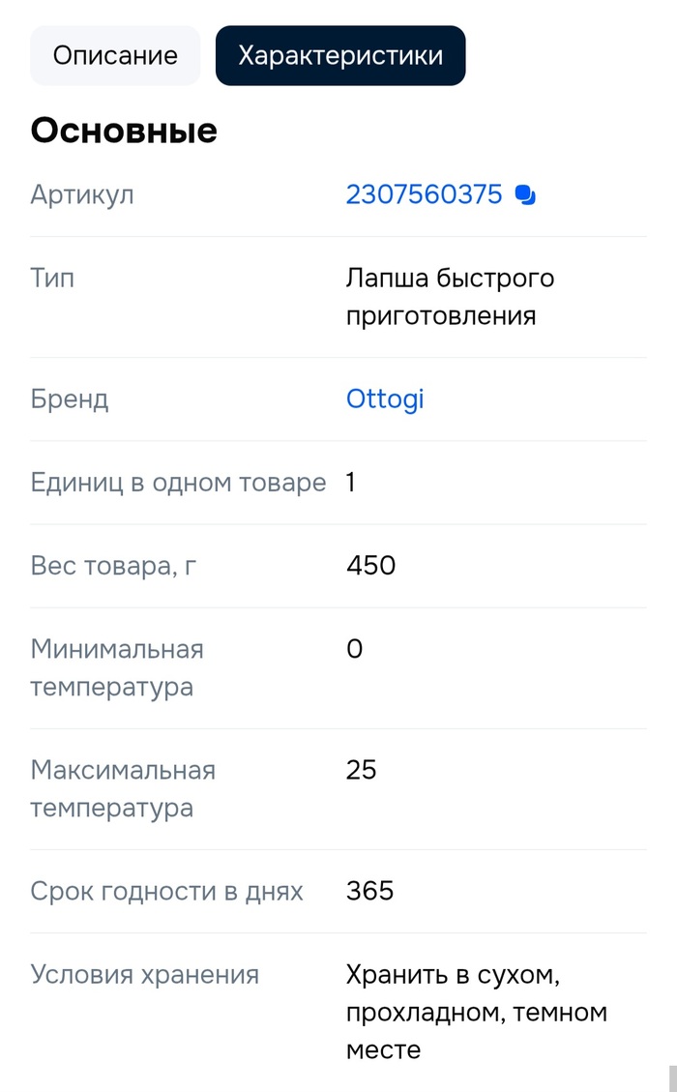The image size is (677, 1092).
Task: Select the maximum temperature value 25
Action: (361, 770)
